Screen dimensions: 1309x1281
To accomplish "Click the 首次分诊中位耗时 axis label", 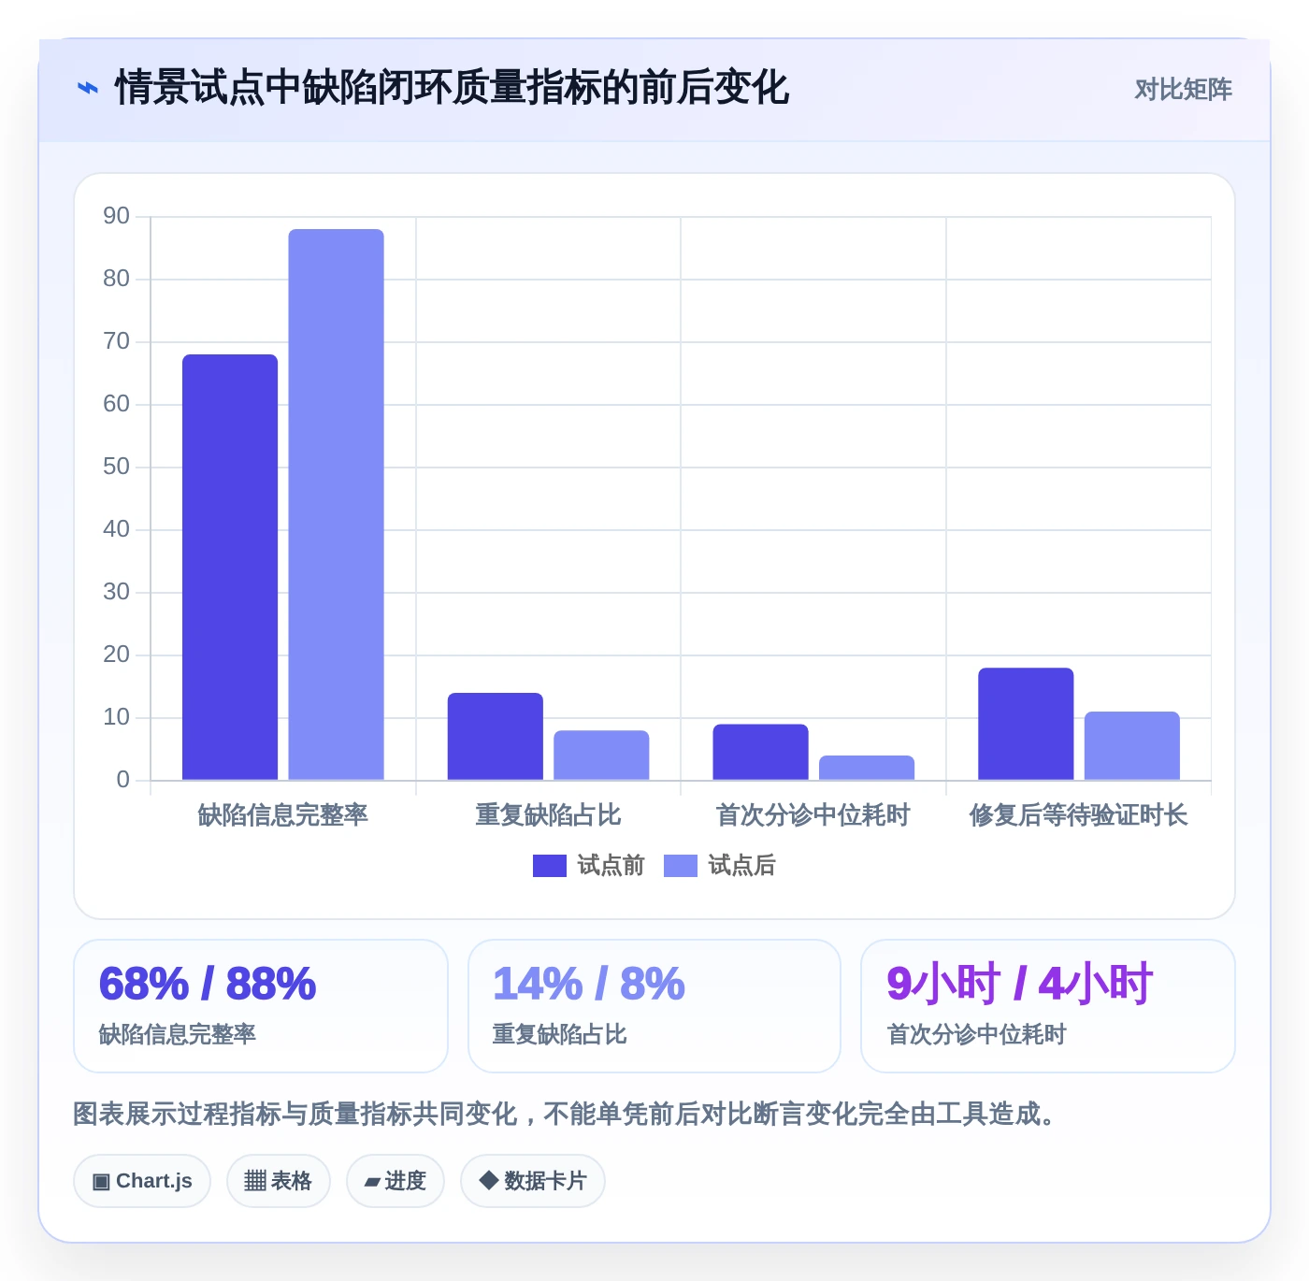I will click(x=813, y=815).
